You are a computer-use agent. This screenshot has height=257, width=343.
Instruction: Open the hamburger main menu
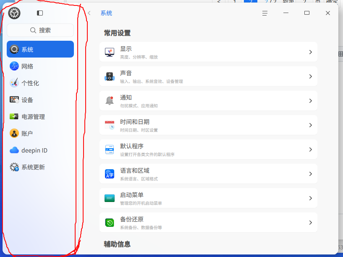click(x=264, y=13)
